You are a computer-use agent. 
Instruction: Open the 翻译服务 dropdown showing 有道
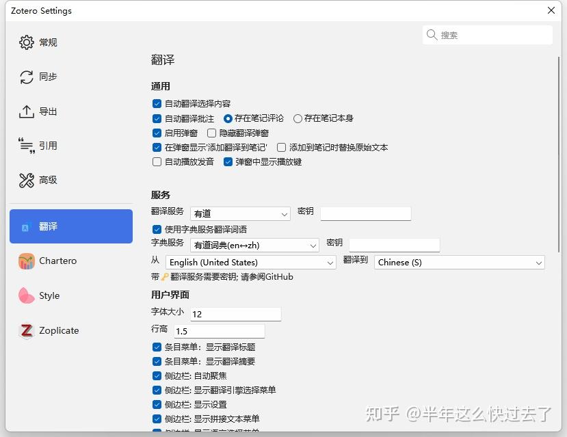click(239, 213)
